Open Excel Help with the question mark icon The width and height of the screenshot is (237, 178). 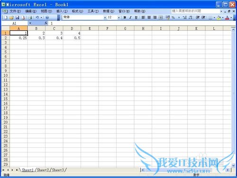(x=47, y=18)
